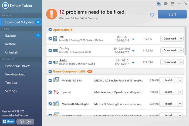Expand version list for Display 20.19.15.4703

coord(133,51)
